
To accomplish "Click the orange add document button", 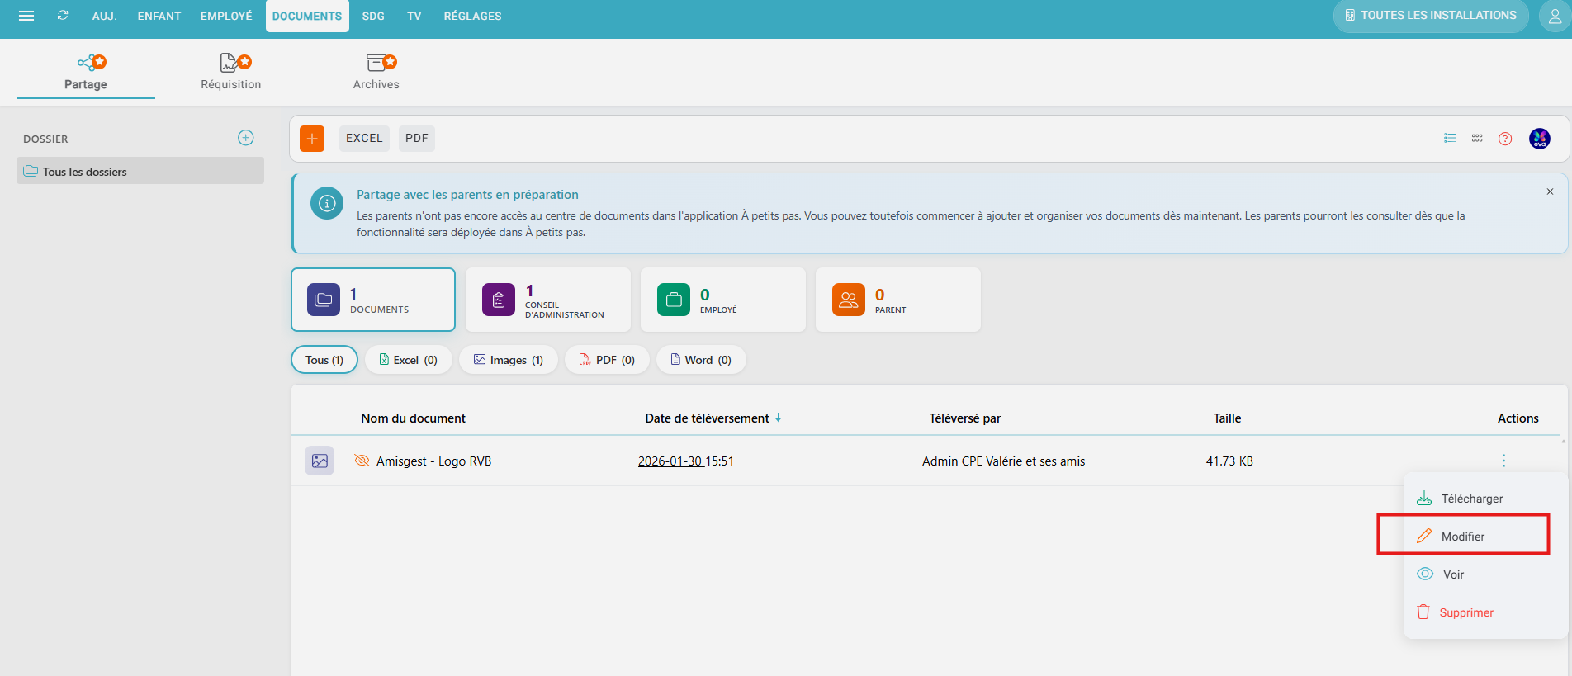I will [312, 139].
